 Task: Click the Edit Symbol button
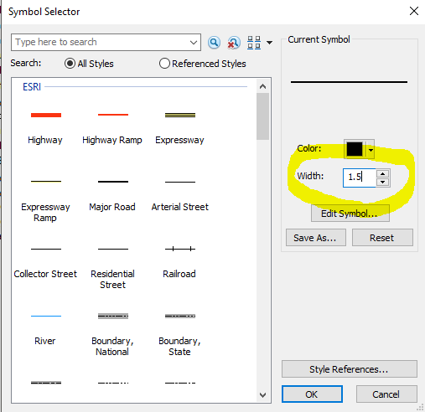click(x=350, y=214)
